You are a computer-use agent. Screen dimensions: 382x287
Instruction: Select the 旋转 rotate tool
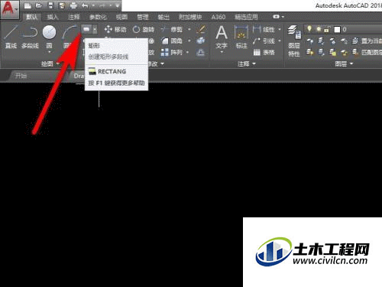click(x=144, y=29)
